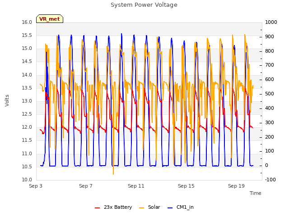
Task: Click the 13.0 left axis value
Action: pos(27,101)
